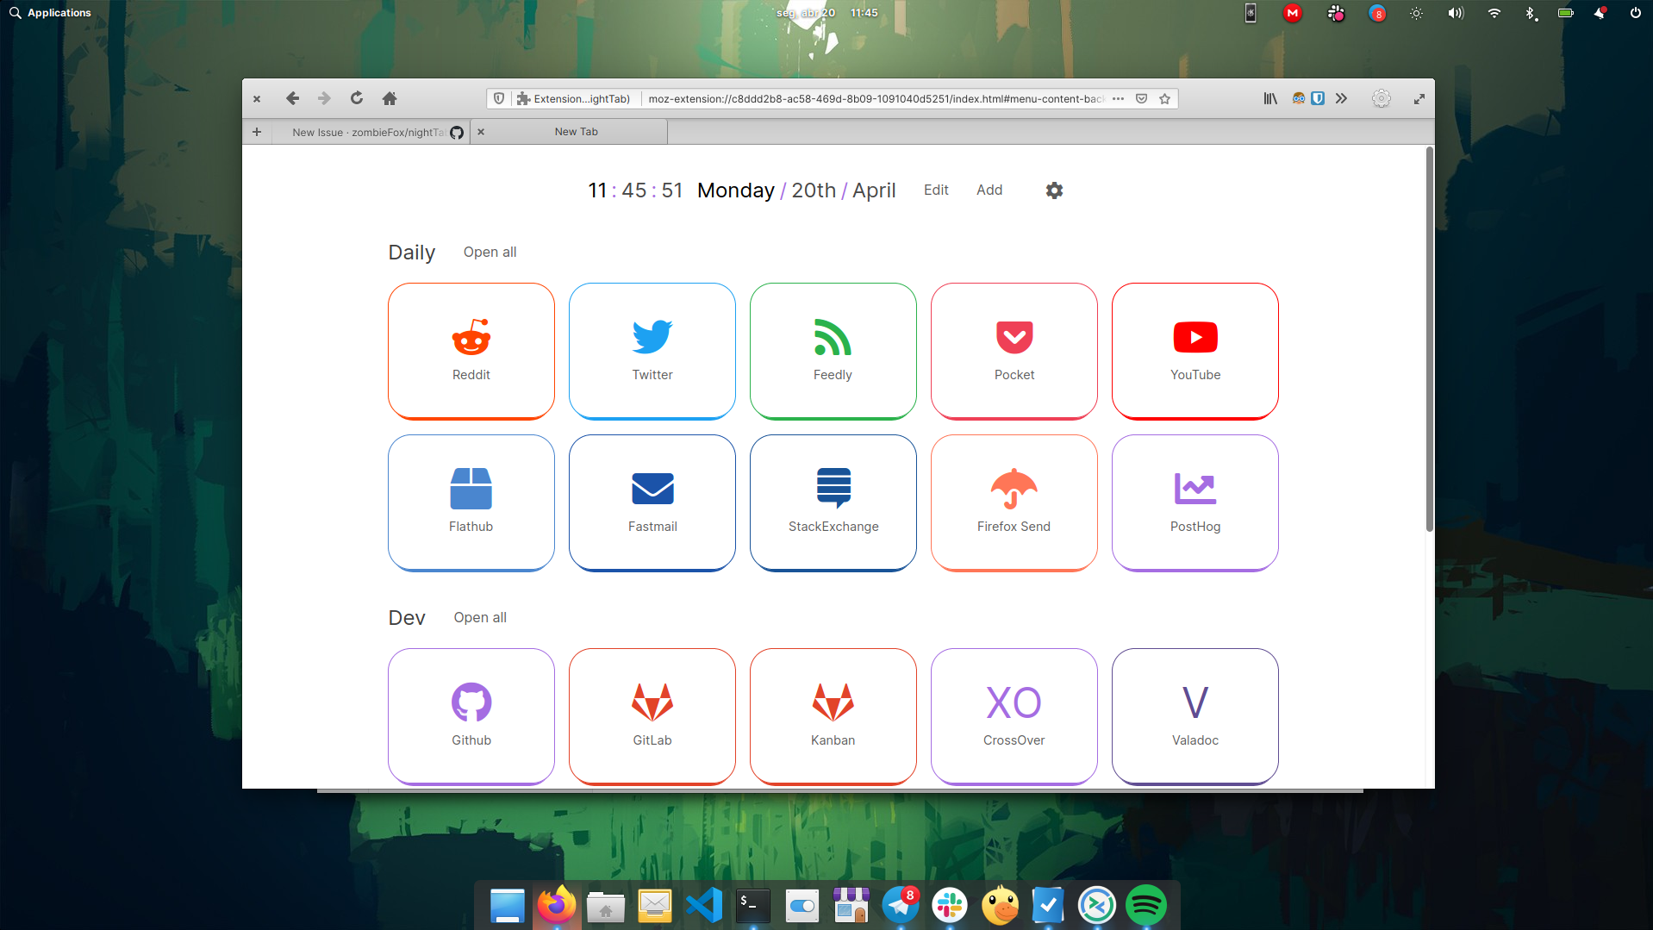The height and width of the screenshot is (930, 1653).
Task: Open the Valadoc bookmark tile
Action: pyautogui.click(x=1195, y=716)
